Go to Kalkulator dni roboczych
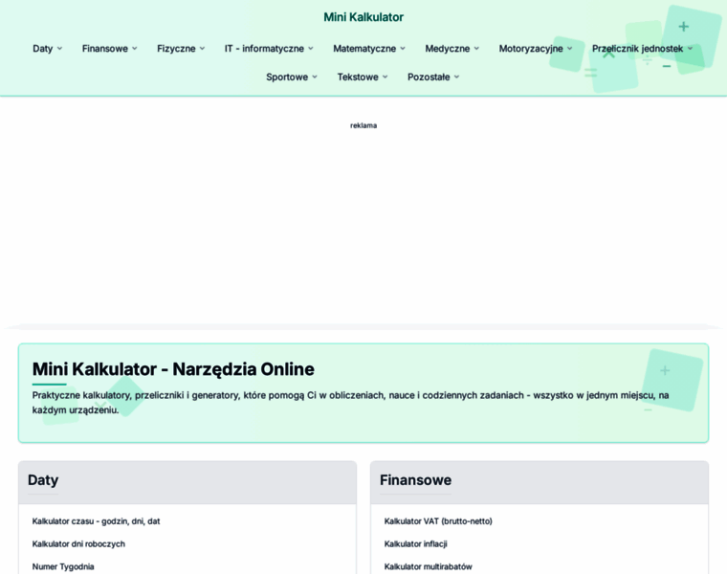727x574 pixels. pyautogui.click(x=78, y=544)
